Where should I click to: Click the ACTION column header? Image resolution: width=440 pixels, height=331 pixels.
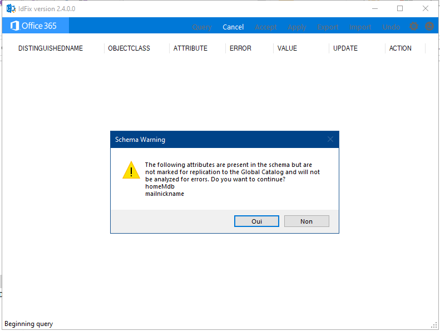pos(400,48)
